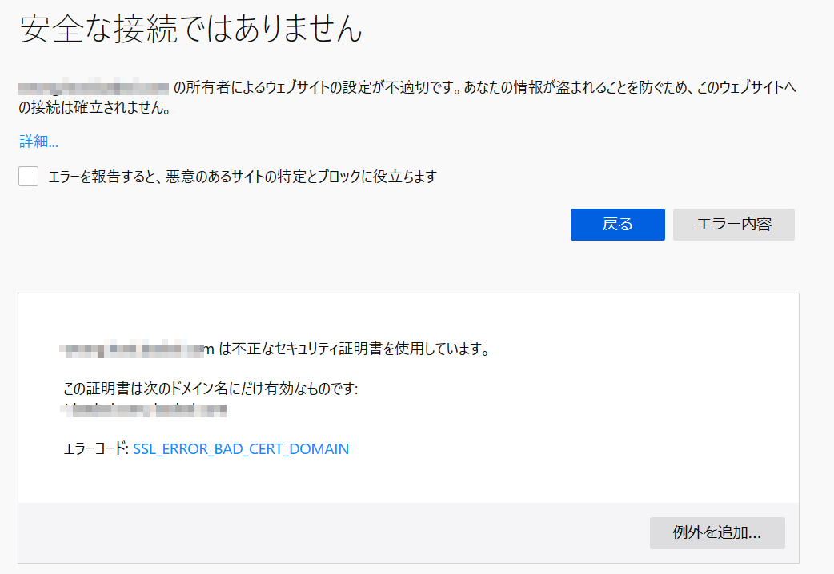Click the blank area left of 戻る button

(x=320, y=225)
